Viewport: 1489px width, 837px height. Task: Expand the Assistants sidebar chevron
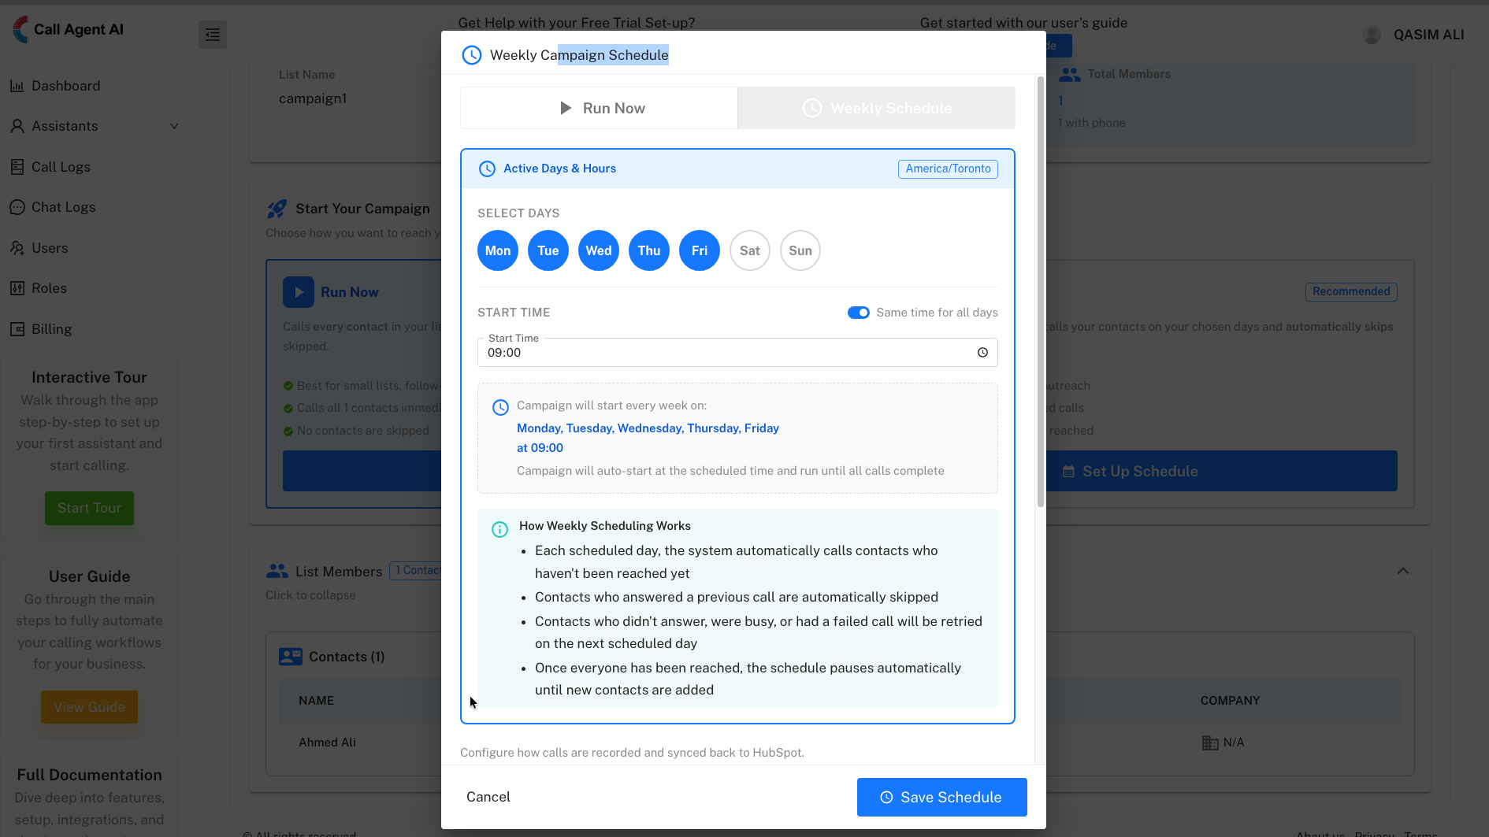[x=174, y=126]
